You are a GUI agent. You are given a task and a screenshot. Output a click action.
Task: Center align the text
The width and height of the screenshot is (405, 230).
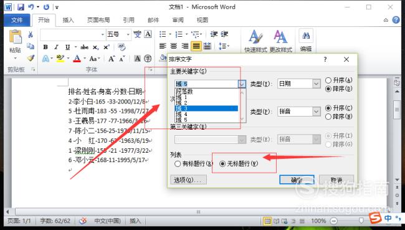(x=174, y=46)
